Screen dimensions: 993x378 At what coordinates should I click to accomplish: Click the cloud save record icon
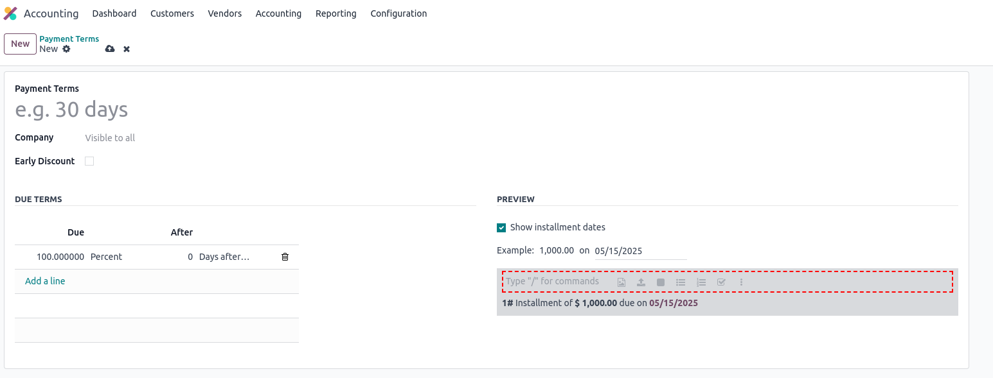[x=110, y=49]
